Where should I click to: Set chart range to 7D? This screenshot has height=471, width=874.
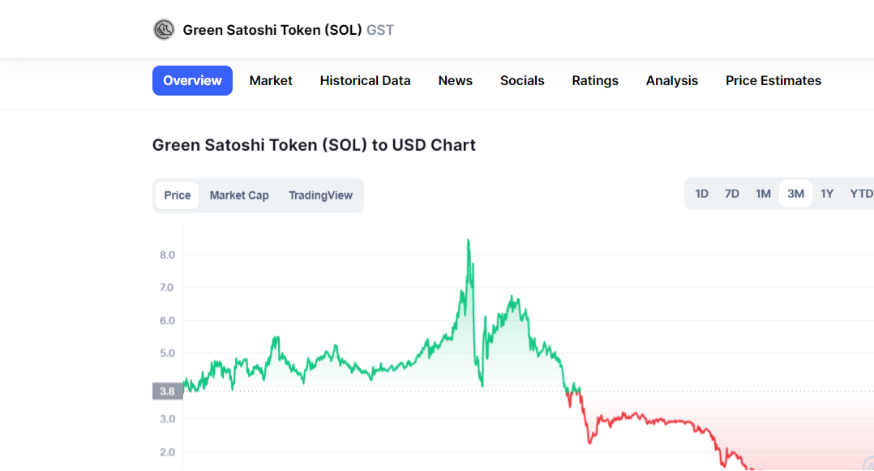click(732, 194)
